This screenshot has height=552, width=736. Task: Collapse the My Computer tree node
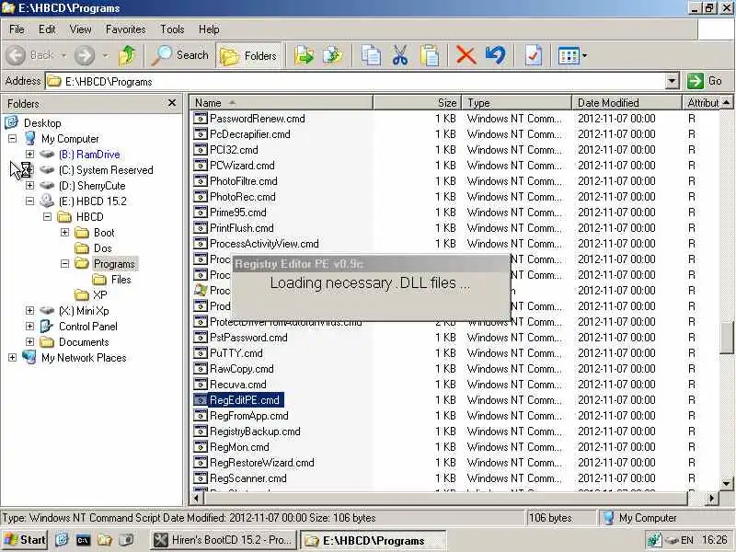pos(12,139)
